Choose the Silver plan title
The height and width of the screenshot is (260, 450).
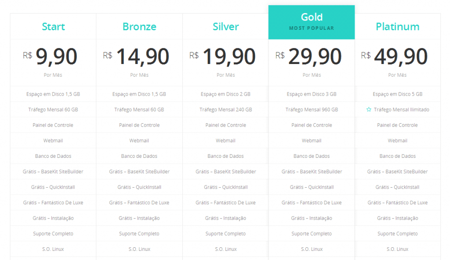click(x=225, y=27)
